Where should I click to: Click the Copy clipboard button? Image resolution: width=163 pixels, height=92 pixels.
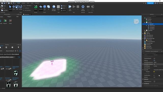coord(3,6)
